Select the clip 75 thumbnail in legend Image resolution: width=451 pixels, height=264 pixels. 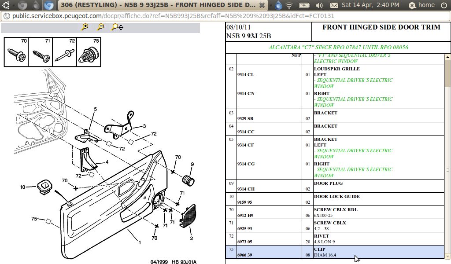tap(89, 52)
